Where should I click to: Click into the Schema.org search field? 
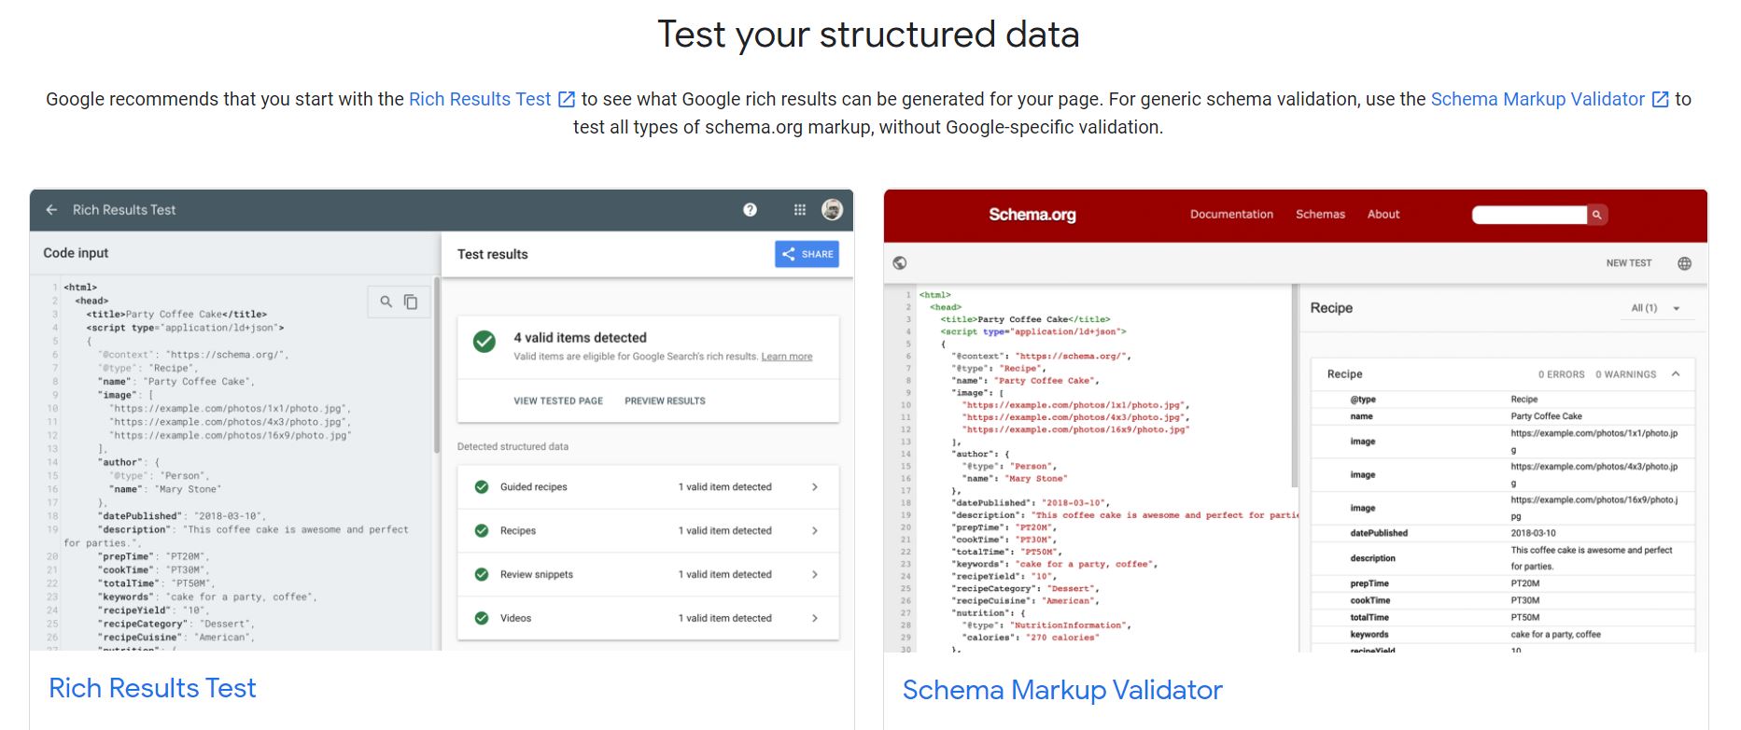pos(1528,214)
